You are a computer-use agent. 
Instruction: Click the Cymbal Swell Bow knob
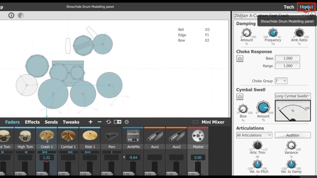coord(243,109)
